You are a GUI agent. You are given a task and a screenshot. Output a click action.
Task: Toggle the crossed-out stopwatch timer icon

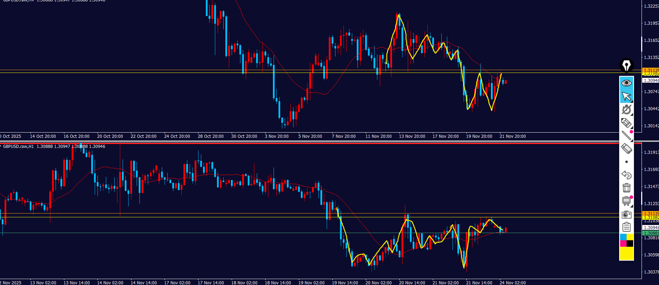pyautogui.click(x=626, y=110)
